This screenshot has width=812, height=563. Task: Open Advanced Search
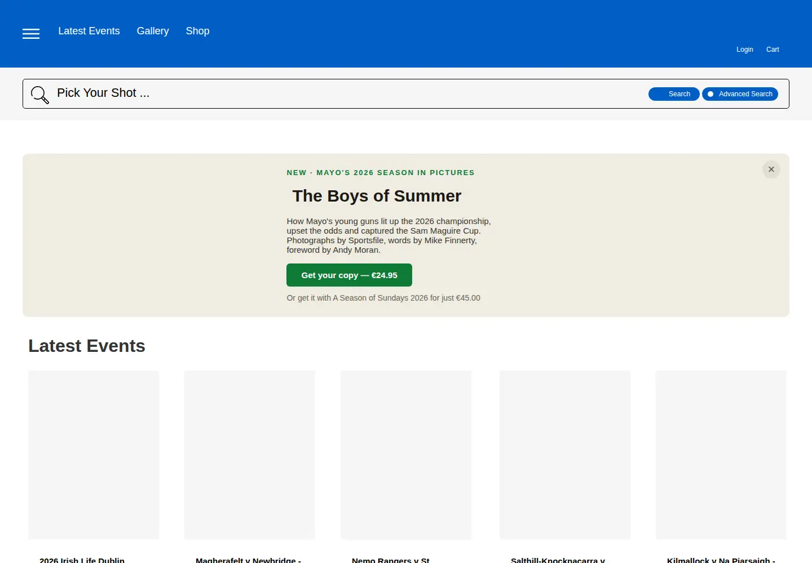pos(740,94)
